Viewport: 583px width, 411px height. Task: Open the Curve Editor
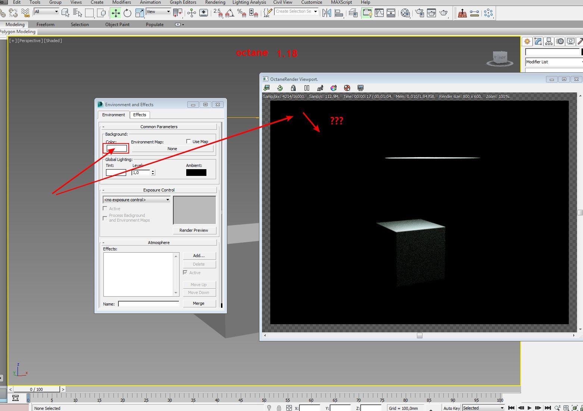pos(379,13)
